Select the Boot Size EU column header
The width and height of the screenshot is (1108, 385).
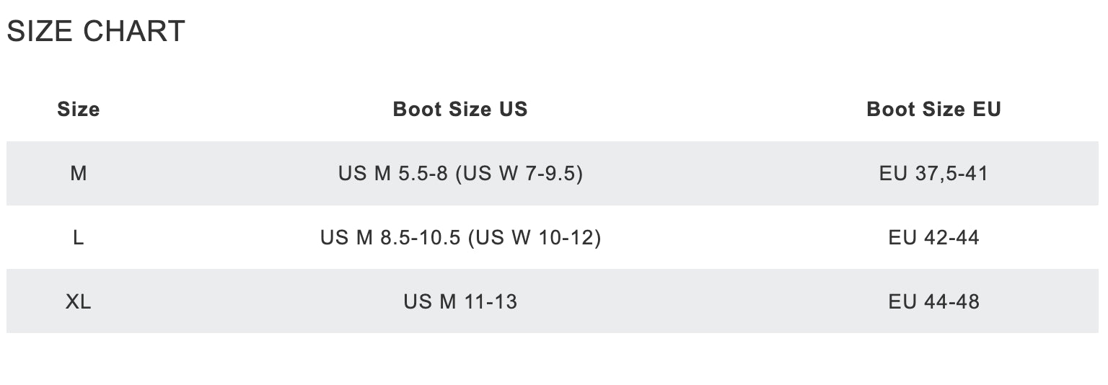[x=933, y=110]
